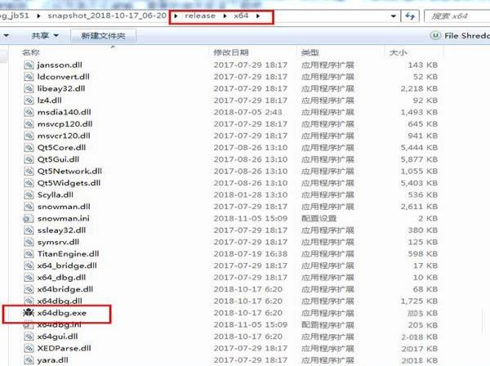The height and width of the screenshot is (366, 490).
Task: Select the Qt5Core.dll file name
Action: (x=61, y=148)
